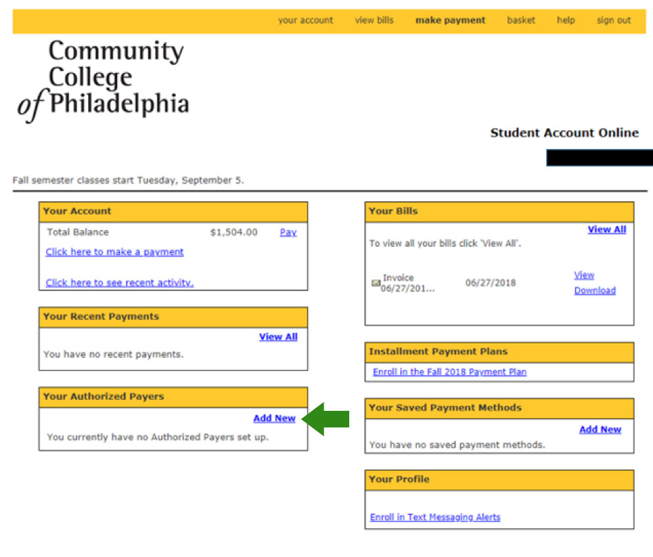Click the Pay link beside Total Balance
653x557 pixels.
pos(288,232)
